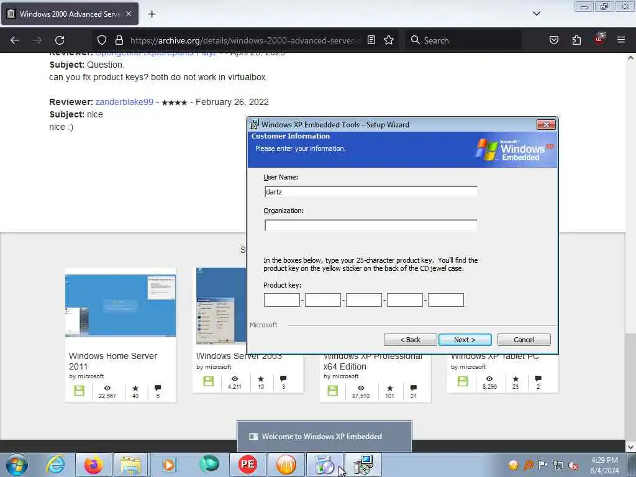The width and height of the screenshot is (636, 477).
Task: View site security padlock info
Action: click(119, 40)
